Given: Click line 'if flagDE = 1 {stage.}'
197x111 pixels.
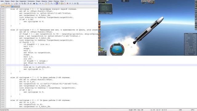Looking at the screenshot, I should [35, 61].
